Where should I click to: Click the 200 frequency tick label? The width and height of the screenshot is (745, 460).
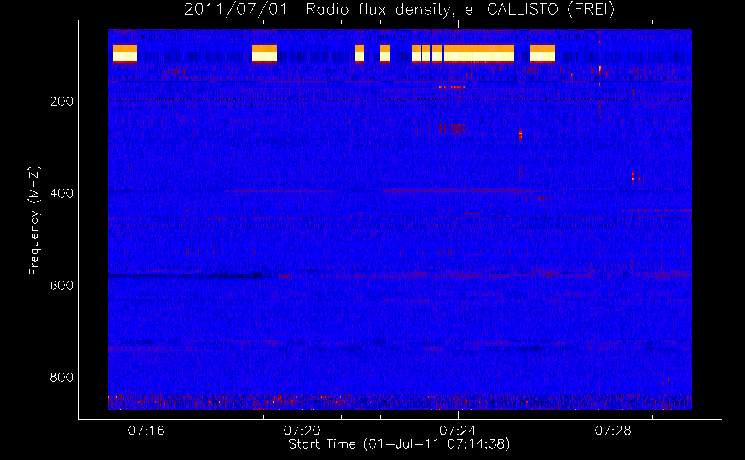click(x=62, y=101)
